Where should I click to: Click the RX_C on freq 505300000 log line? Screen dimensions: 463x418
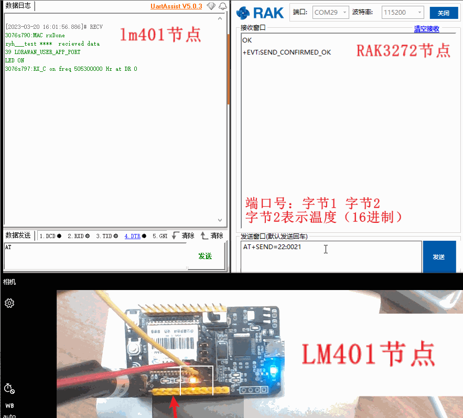71,69
